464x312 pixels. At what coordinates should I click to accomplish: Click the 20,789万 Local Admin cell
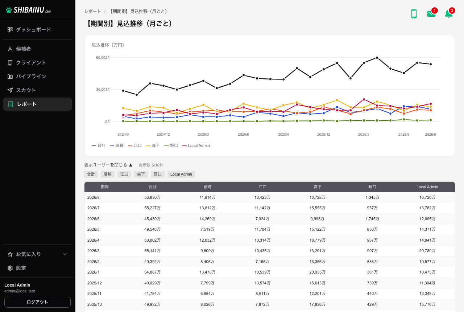click(x=427, y=251)
